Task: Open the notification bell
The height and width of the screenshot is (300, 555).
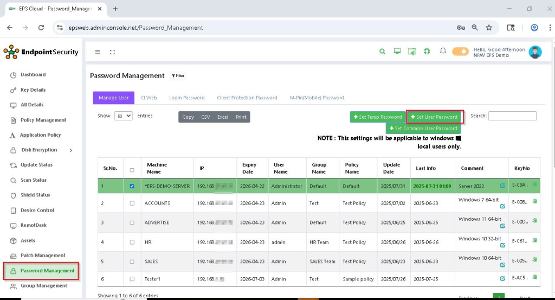Action: pos(443,52)
